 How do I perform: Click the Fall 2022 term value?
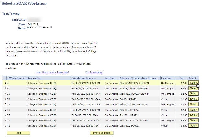coord(33,24)
